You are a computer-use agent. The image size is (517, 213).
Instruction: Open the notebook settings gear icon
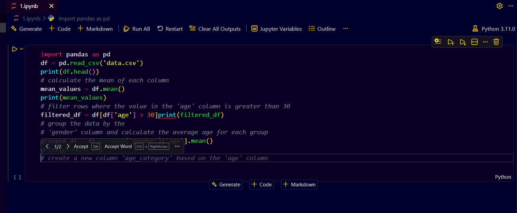point(499,6)
